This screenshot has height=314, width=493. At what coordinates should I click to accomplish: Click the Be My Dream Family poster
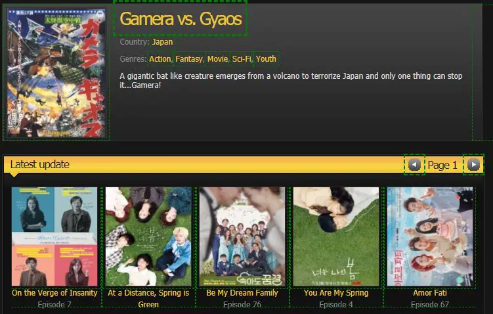pos(242,236)
